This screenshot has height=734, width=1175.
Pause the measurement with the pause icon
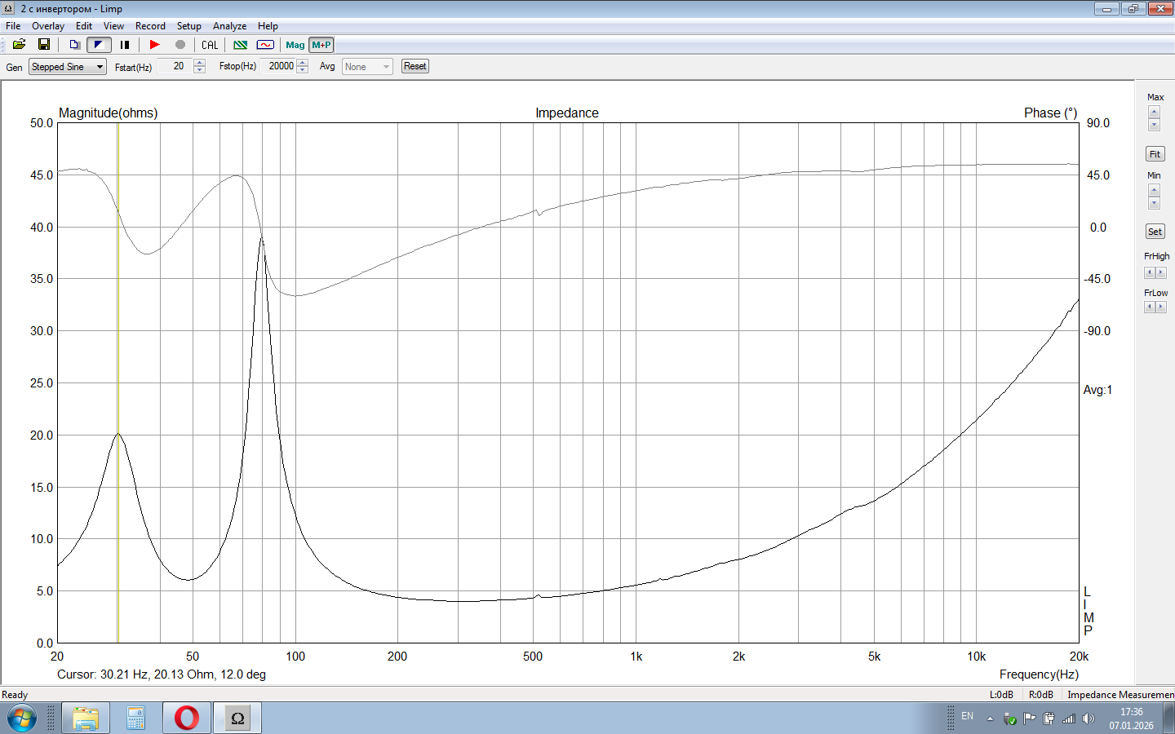[x=125, y=45]
